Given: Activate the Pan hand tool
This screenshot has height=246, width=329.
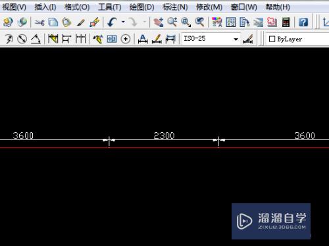Looking at the screenshot, I should pyautogui.click(x=159, y=22).
